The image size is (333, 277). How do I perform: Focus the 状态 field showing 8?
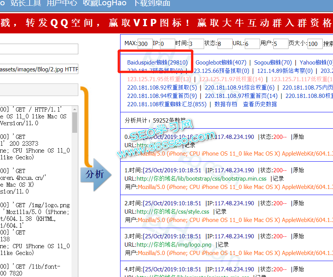pyautogui.click(x=225, y=44)
